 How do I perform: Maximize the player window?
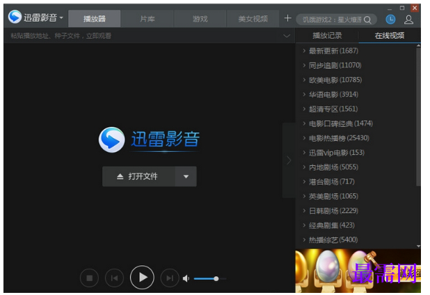402,8
